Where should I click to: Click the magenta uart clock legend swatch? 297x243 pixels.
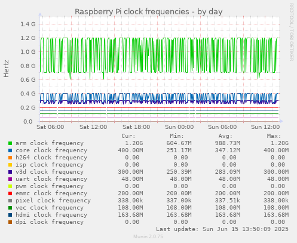point(10,179)
